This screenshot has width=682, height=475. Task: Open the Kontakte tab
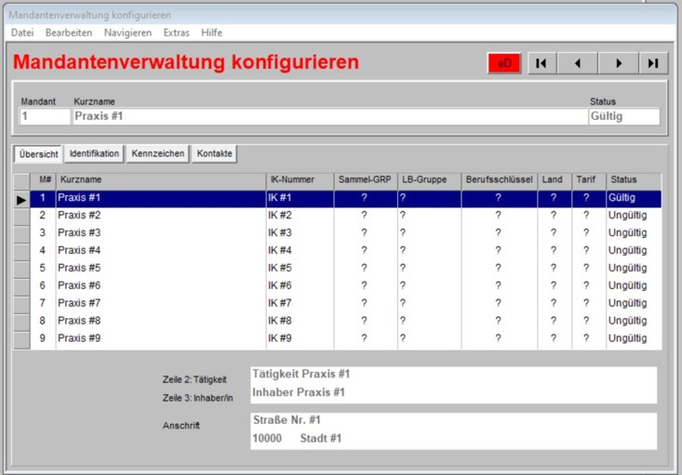pos(214,153)
